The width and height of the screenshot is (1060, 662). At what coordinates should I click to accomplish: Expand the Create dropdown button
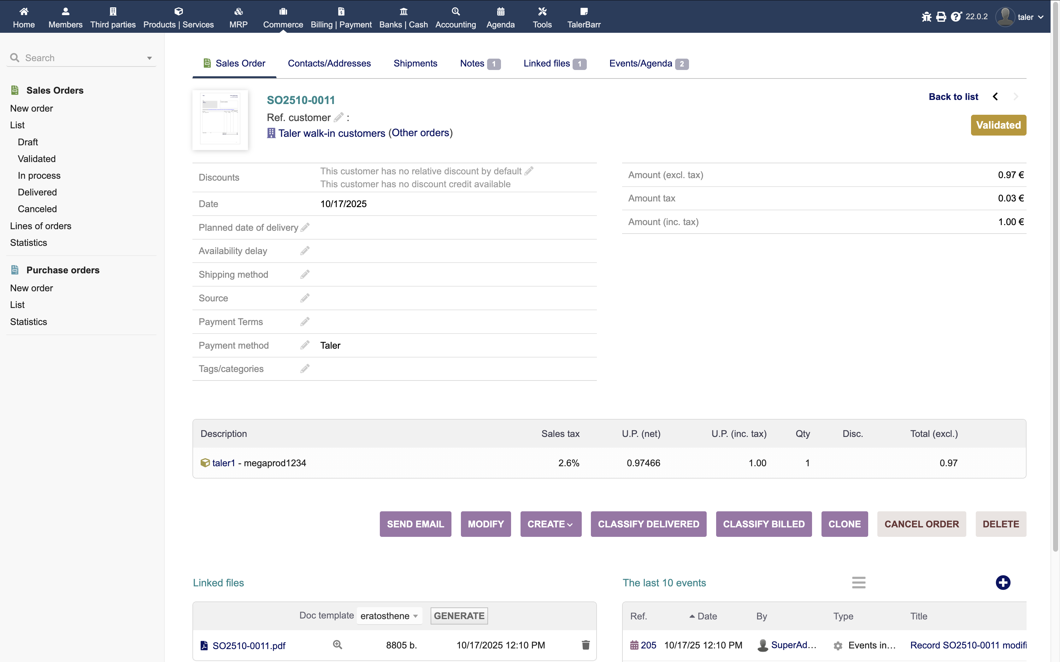(551, 524)
